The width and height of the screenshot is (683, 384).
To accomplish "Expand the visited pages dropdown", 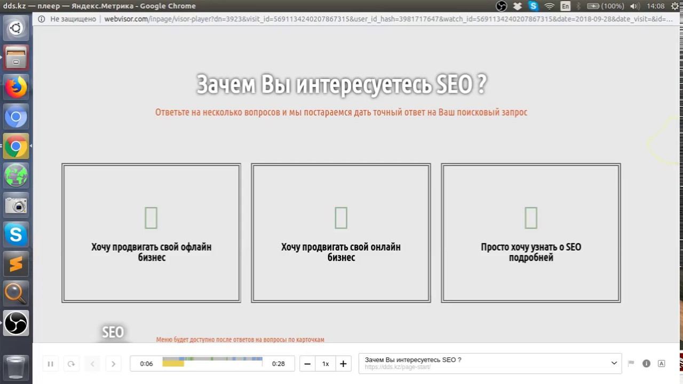I will pos(490,363).
